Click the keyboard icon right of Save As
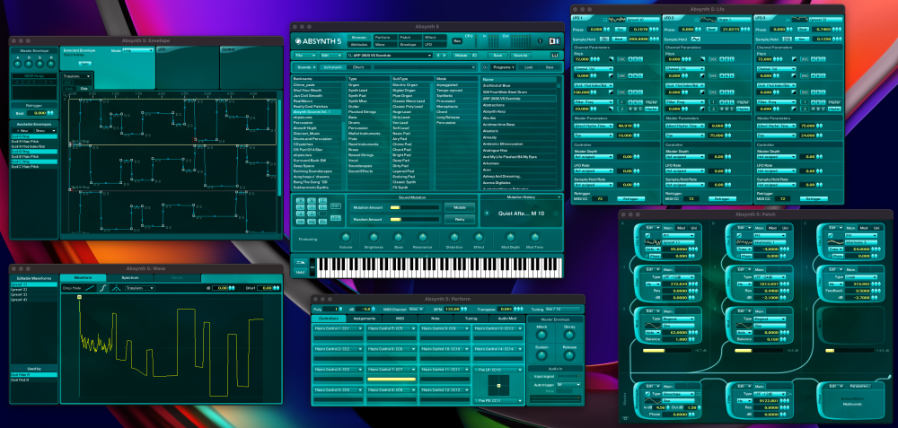The width and height of the screenshot is (898, 428). coord(554,56)
